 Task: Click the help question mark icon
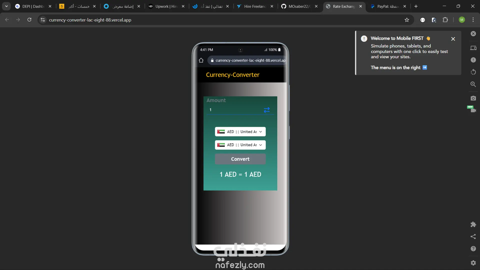point(473,249)
